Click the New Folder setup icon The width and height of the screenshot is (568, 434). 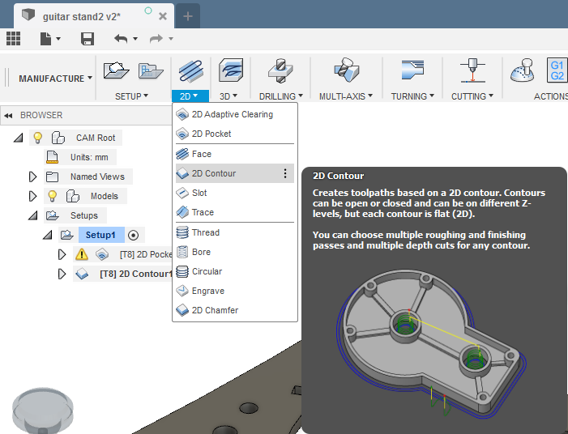(151, 71)
